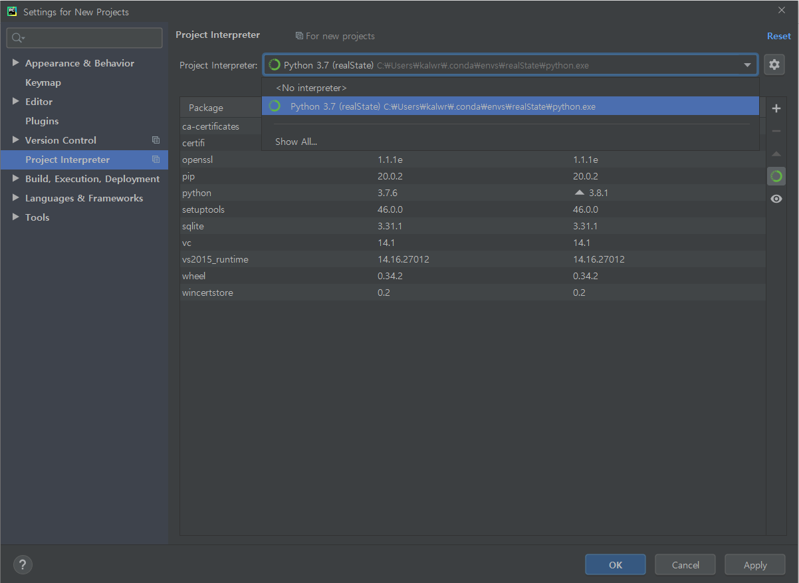Click the Cancel button
The width and height of the screenshot is (799, 583).
[x=685, y=565]
